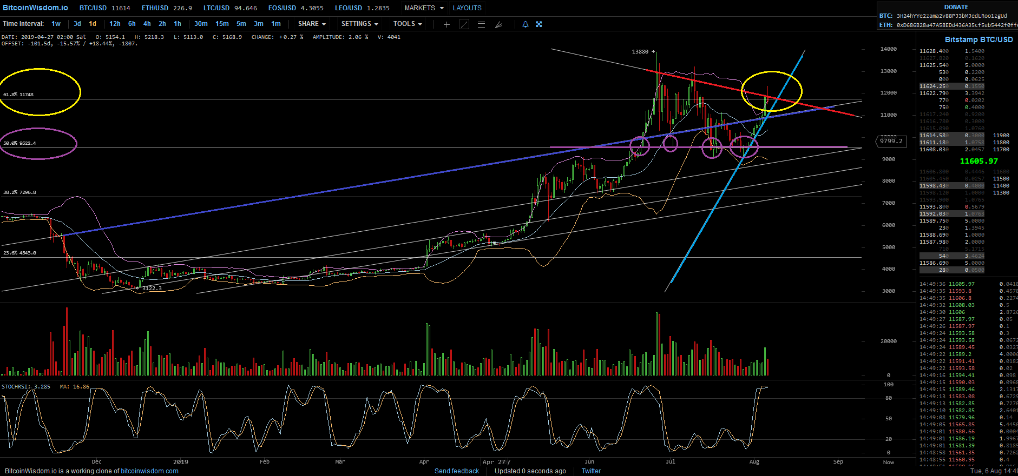
Task: Set time interval to 4h
Action: point(147,24)
